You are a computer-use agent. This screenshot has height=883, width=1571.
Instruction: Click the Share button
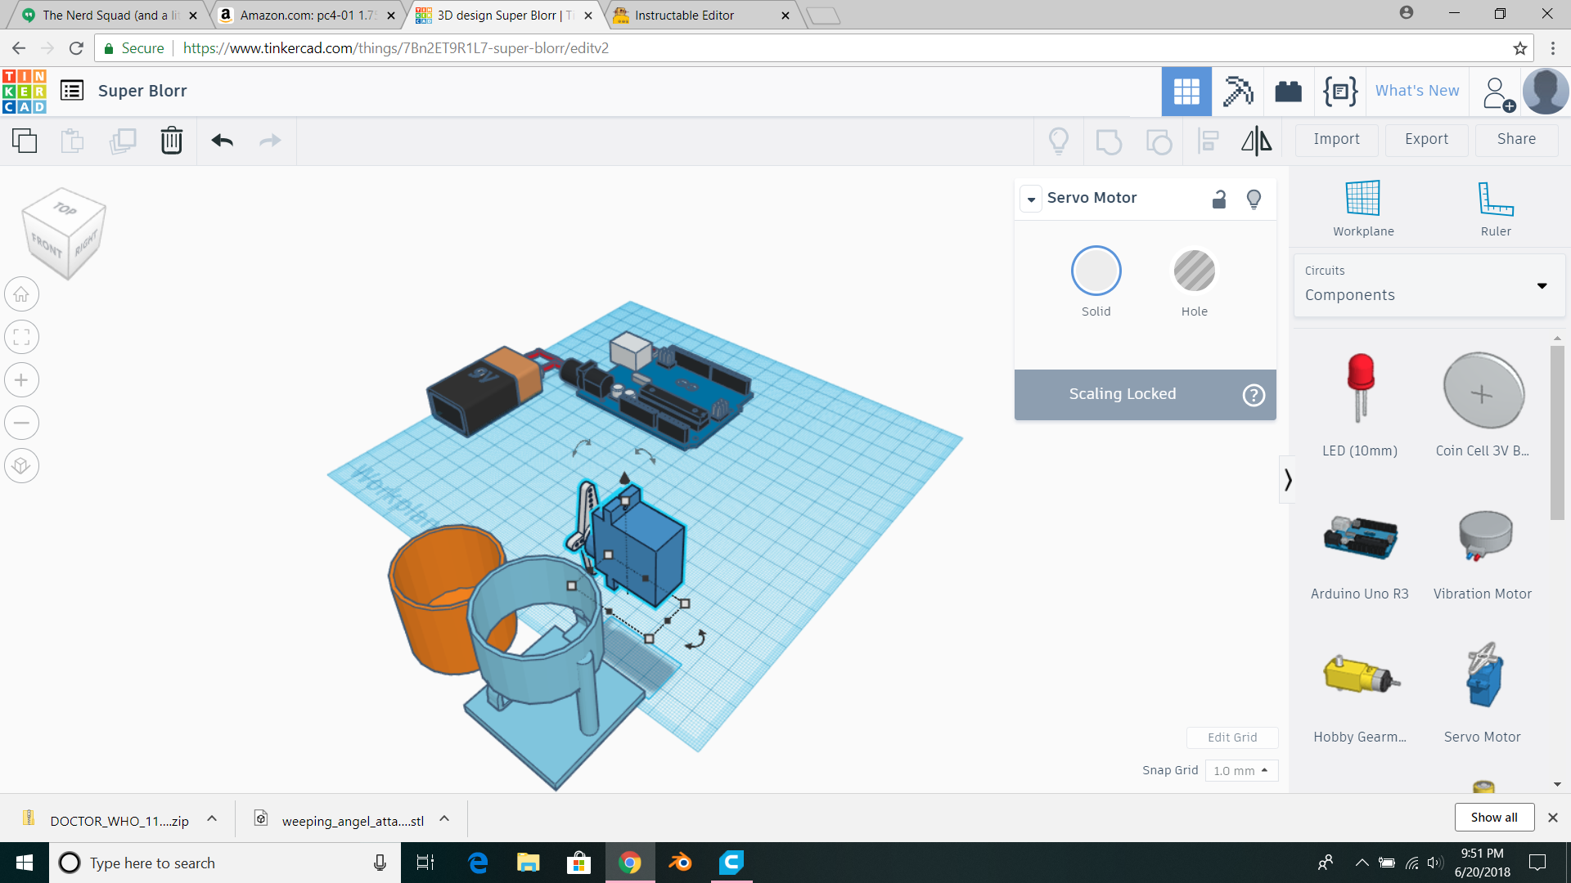pyautogui.click(x=1517, y=140)
